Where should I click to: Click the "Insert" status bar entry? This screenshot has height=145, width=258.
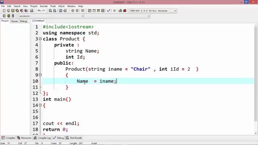94,143
